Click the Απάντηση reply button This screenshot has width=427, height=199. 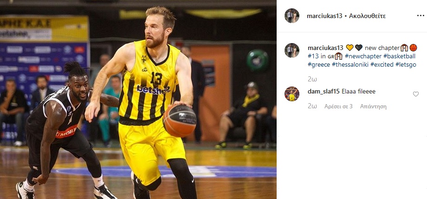click(373, 106)
